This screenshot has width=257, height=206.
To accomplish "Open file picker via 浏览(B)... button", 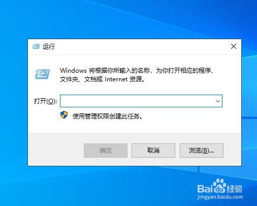I will tap(202, 151).
